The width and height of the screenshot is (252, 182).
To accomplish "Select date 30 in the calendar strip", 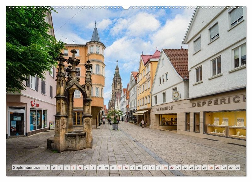I will click(x=238, y=167).
